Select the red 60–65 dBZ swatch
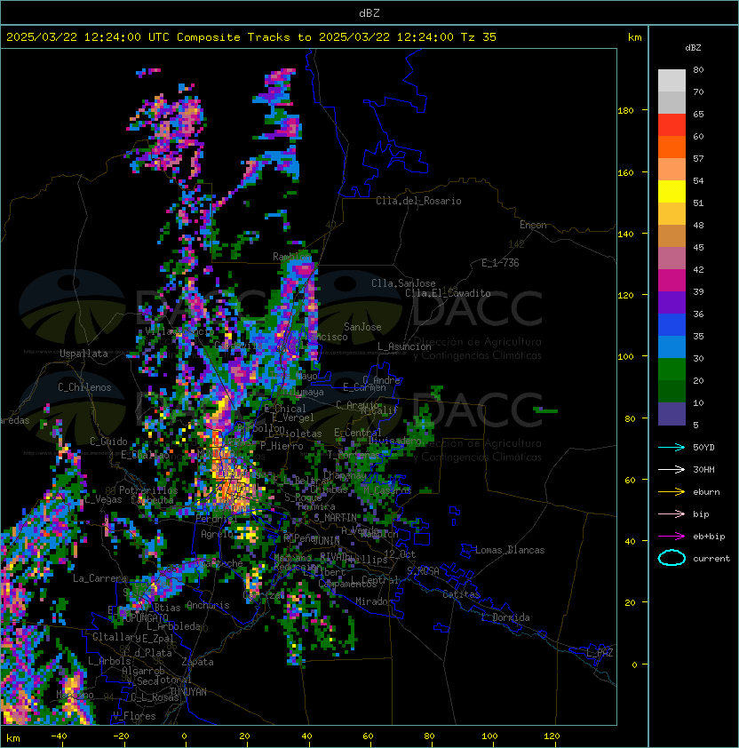This screenshot has width=739, height=748. coord(671,125)
